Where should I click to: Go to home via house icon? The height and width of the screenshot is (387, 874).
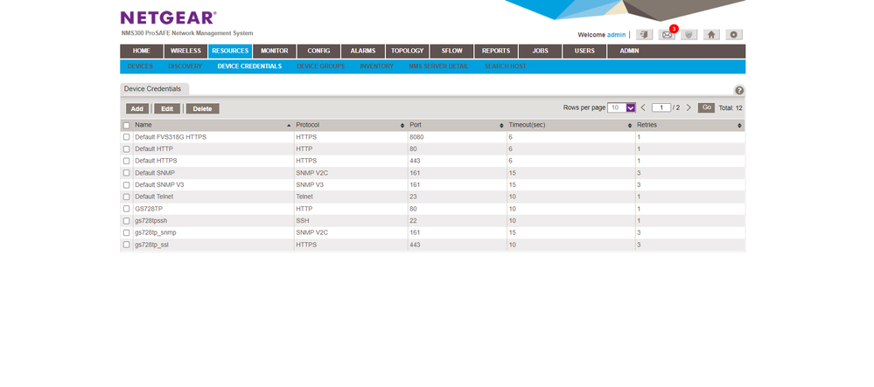pyautogui.click(x=712, y=35)
